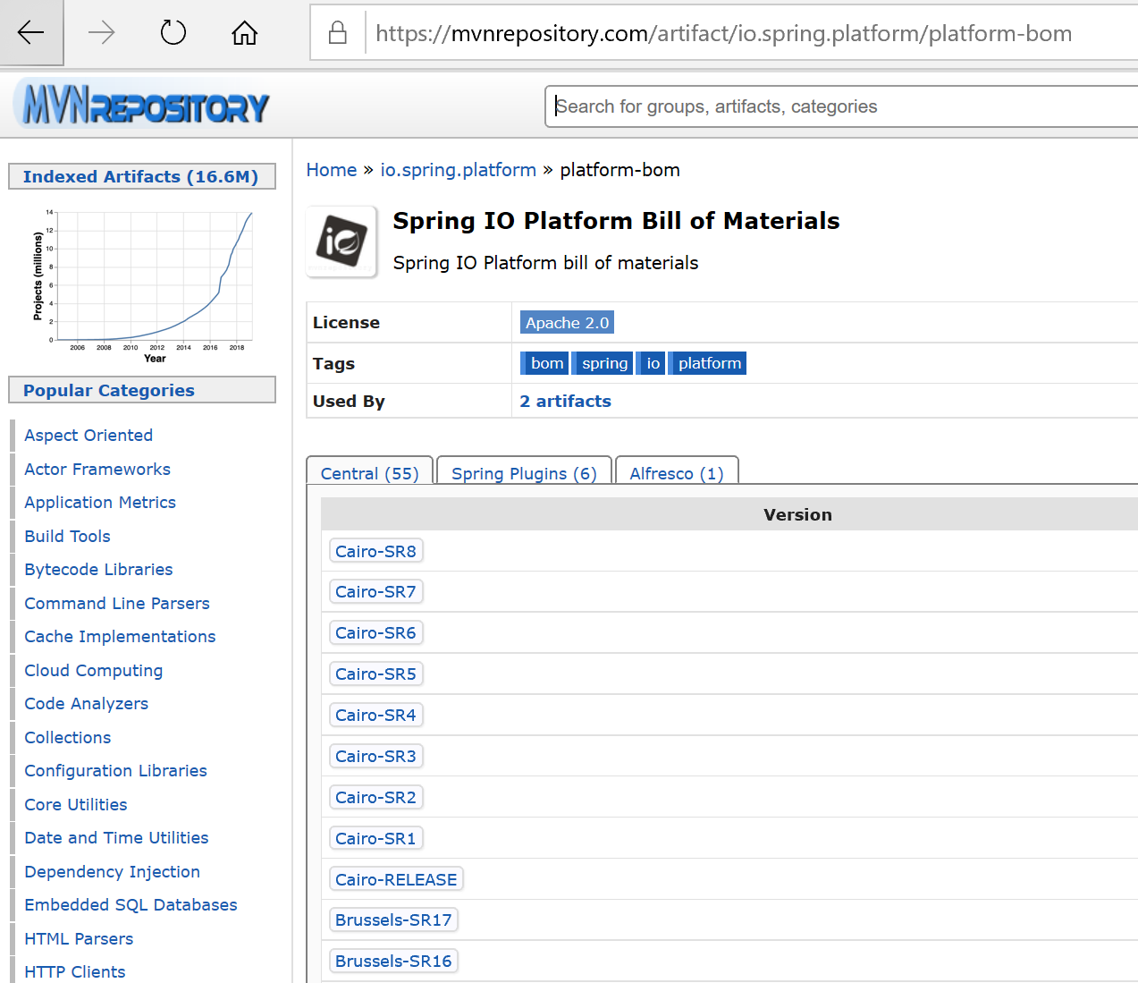1138x983 pixels.
Task: Open version Cairo-SR2
Action: 375,797
